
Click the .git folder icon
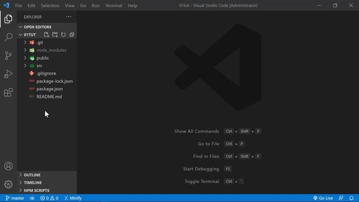coord(32,43)
